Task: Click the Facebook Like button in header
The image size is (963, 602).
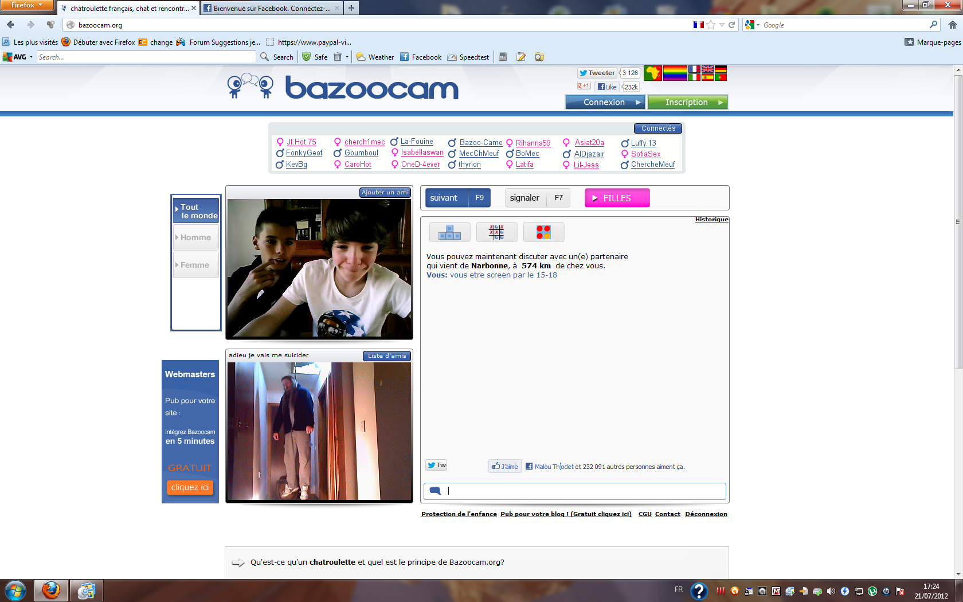Action: [x=607, y=87]
